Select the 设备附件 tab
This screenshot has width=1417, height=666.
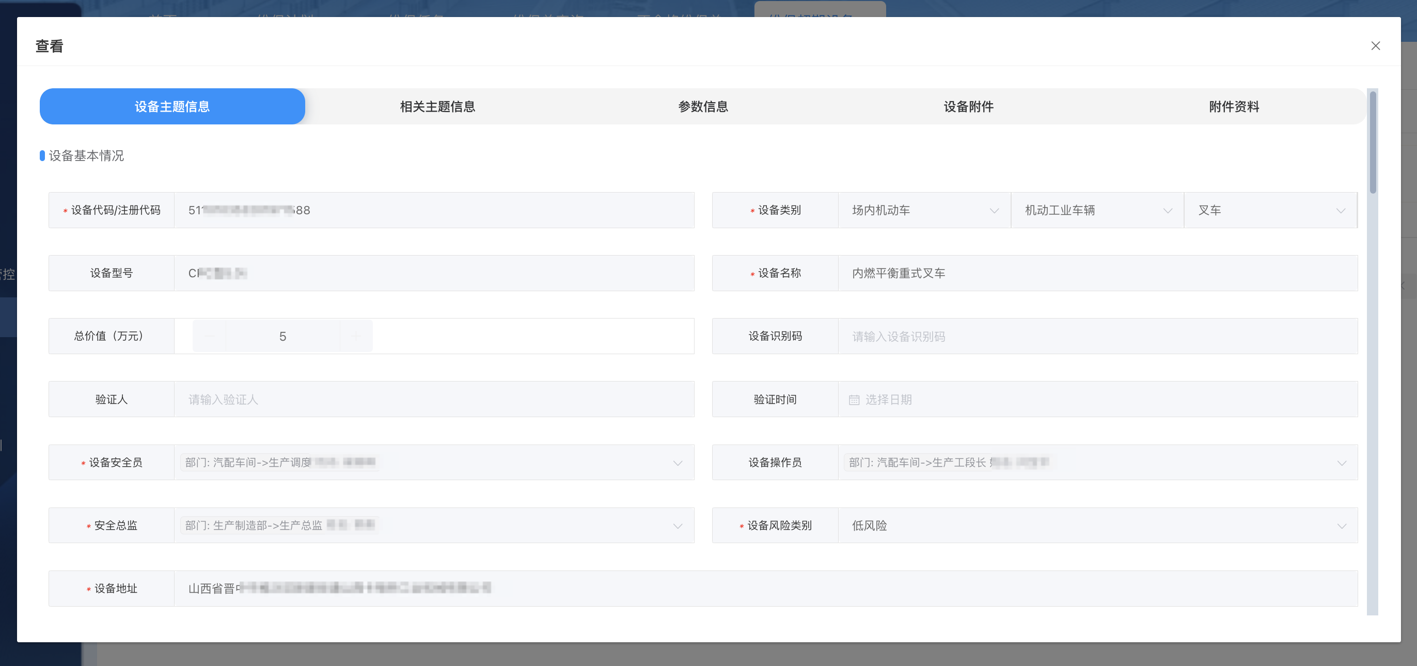[x=968, y=107]
